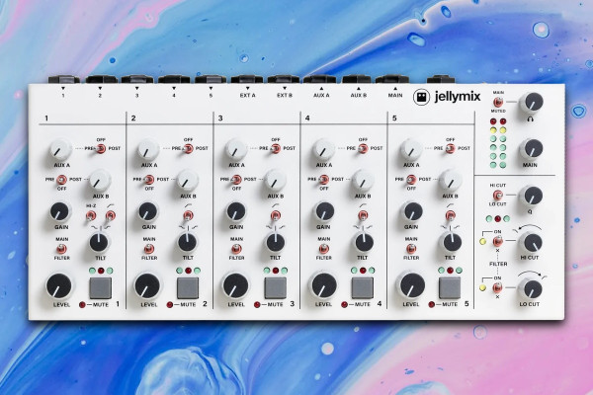Adjust the channel 1 LEVEL knob
The height and width of the screenshot is (395, 593).
59,286
